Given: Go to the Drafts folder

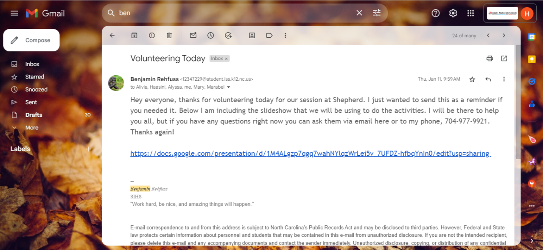Looking at the screenshot, I should [34, 115].
